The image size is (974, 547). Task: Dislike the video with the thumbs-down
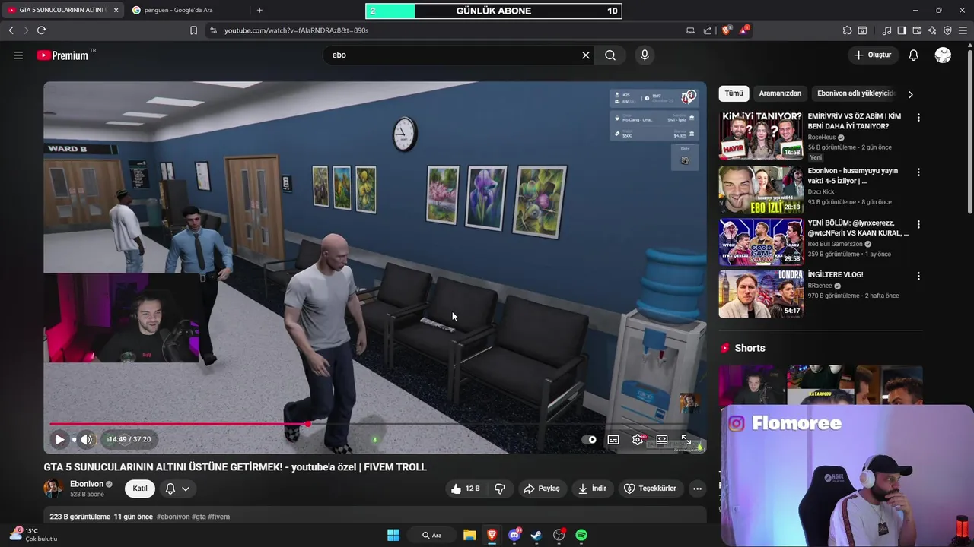(500, 489)
